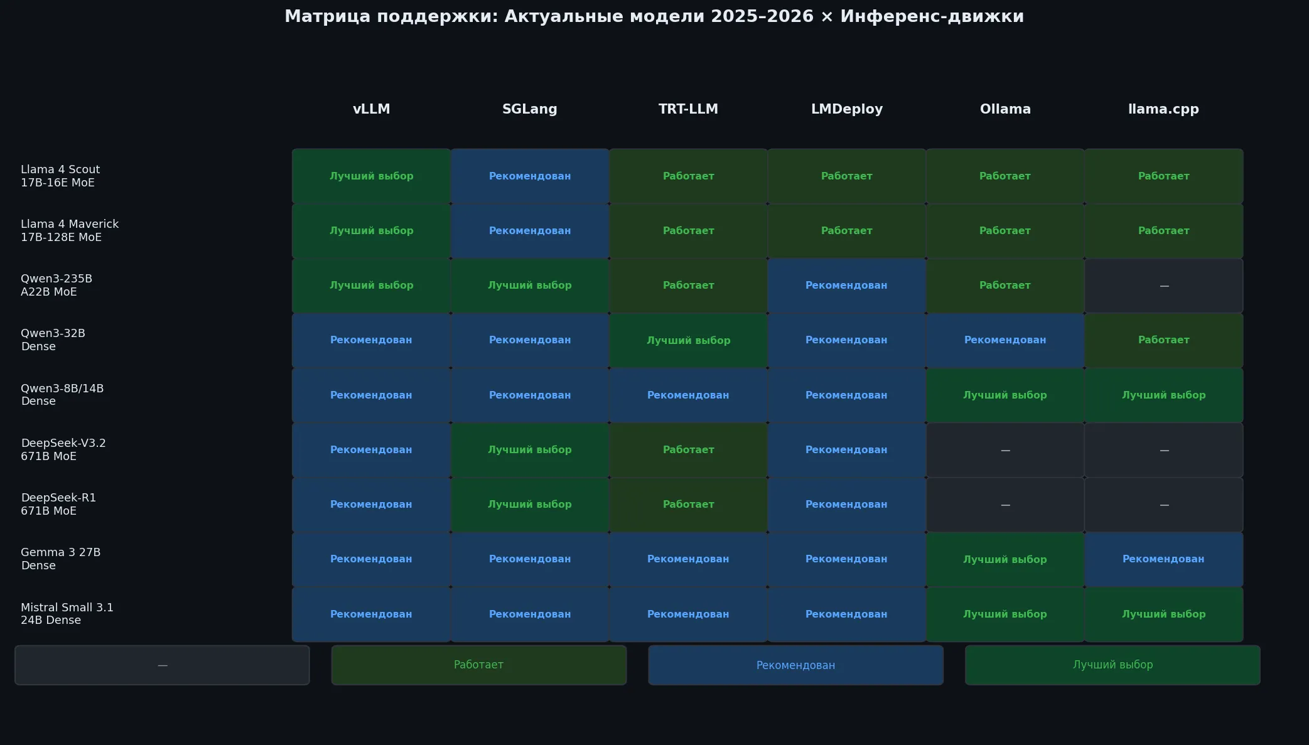Image resolution: width=1309 pixels, height=745 pixels.
Task: Click Gemma 3 27B Ollama cell
Action: click(1005, 559)
